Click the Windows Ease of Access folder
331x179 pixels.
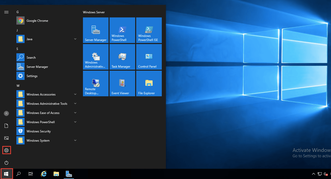pyautogui.click(x=47, y=113)
